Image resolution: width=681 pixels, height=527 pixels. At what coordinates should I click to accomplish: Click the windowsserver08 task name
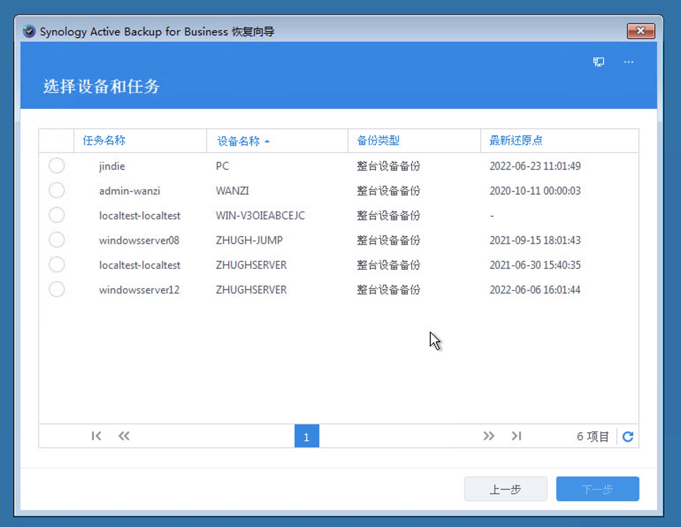point(139,241)
